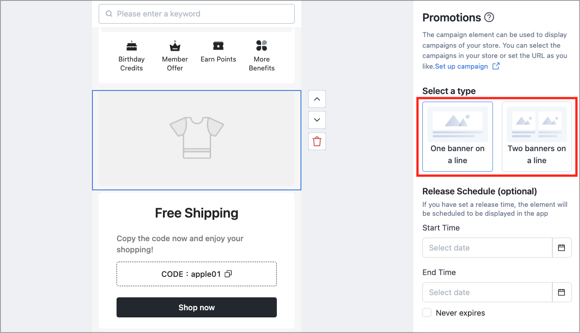
Task: Copy code apple01 using the copy icon
Action: pos(228,274)
